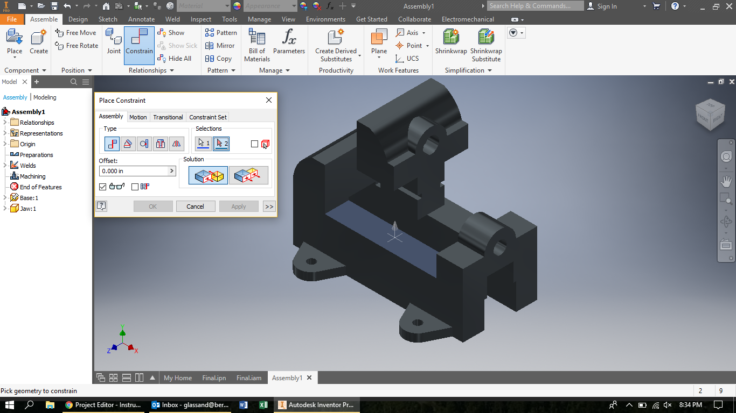The image size is (736, 413).
Task: Select the Insert constraint type
Action: click(x=161, y=144)
